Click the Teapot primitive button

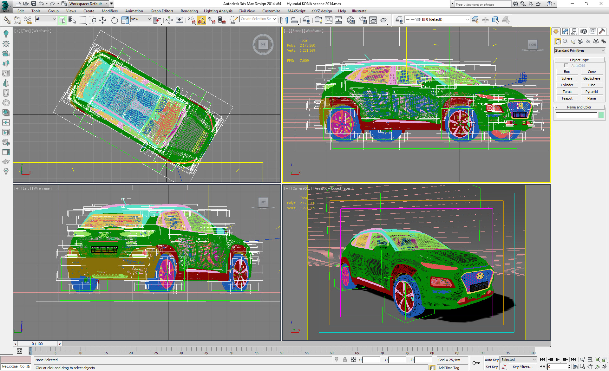(567, 98)
